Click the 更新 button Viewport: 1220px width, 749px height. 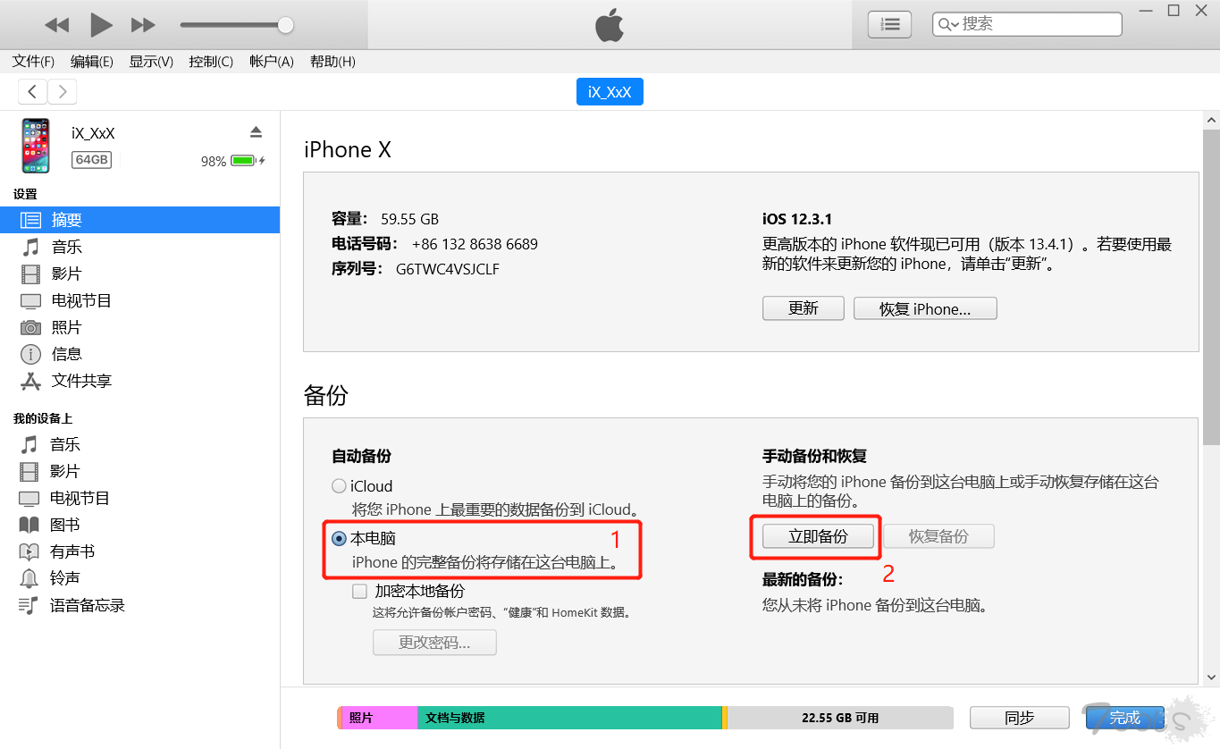click(804, 308)
